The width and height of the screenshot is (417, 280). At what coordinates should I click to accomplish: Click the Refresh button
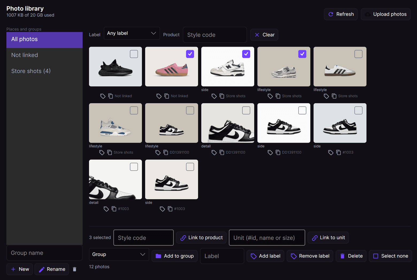click(341, 14)
